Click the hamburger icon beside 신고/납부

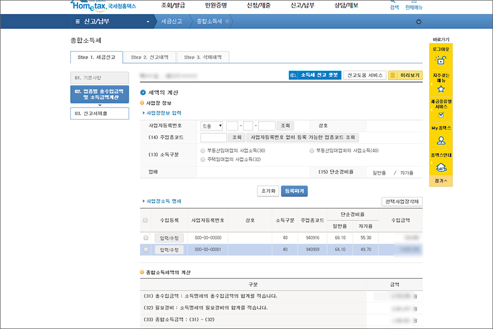77,21
